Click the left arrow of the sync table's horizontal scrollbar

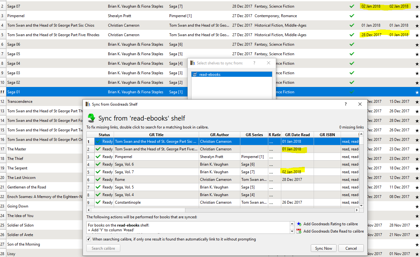[89, 210]
